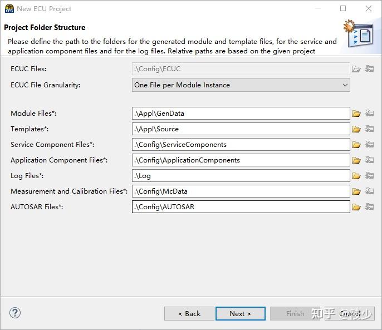Browse folder for Service Component Files
The image size is (382, 330).
click(x=356, y=145)
